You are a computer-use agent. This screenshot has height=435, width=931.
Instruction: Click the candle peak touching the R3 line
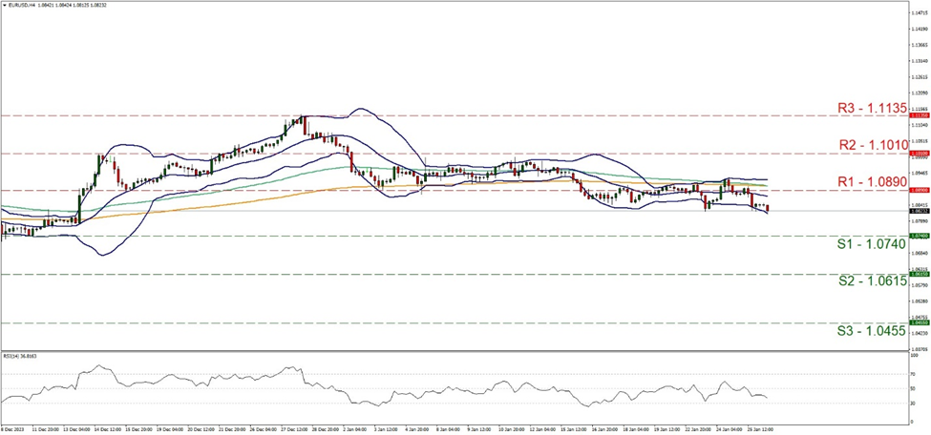[x=301, y=118]
